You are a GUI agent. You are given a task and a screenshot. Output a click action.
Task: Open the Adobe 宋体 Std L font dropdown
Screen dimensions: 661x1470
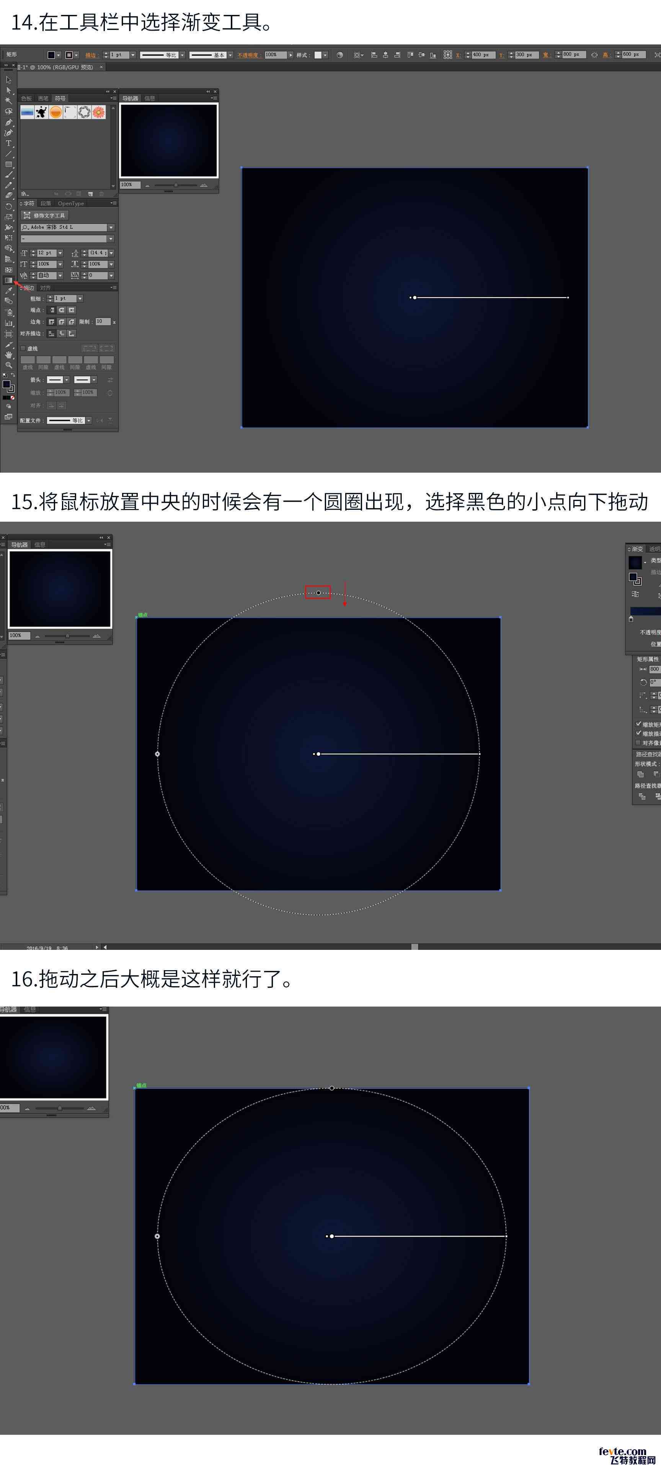[x=111, y=227]
